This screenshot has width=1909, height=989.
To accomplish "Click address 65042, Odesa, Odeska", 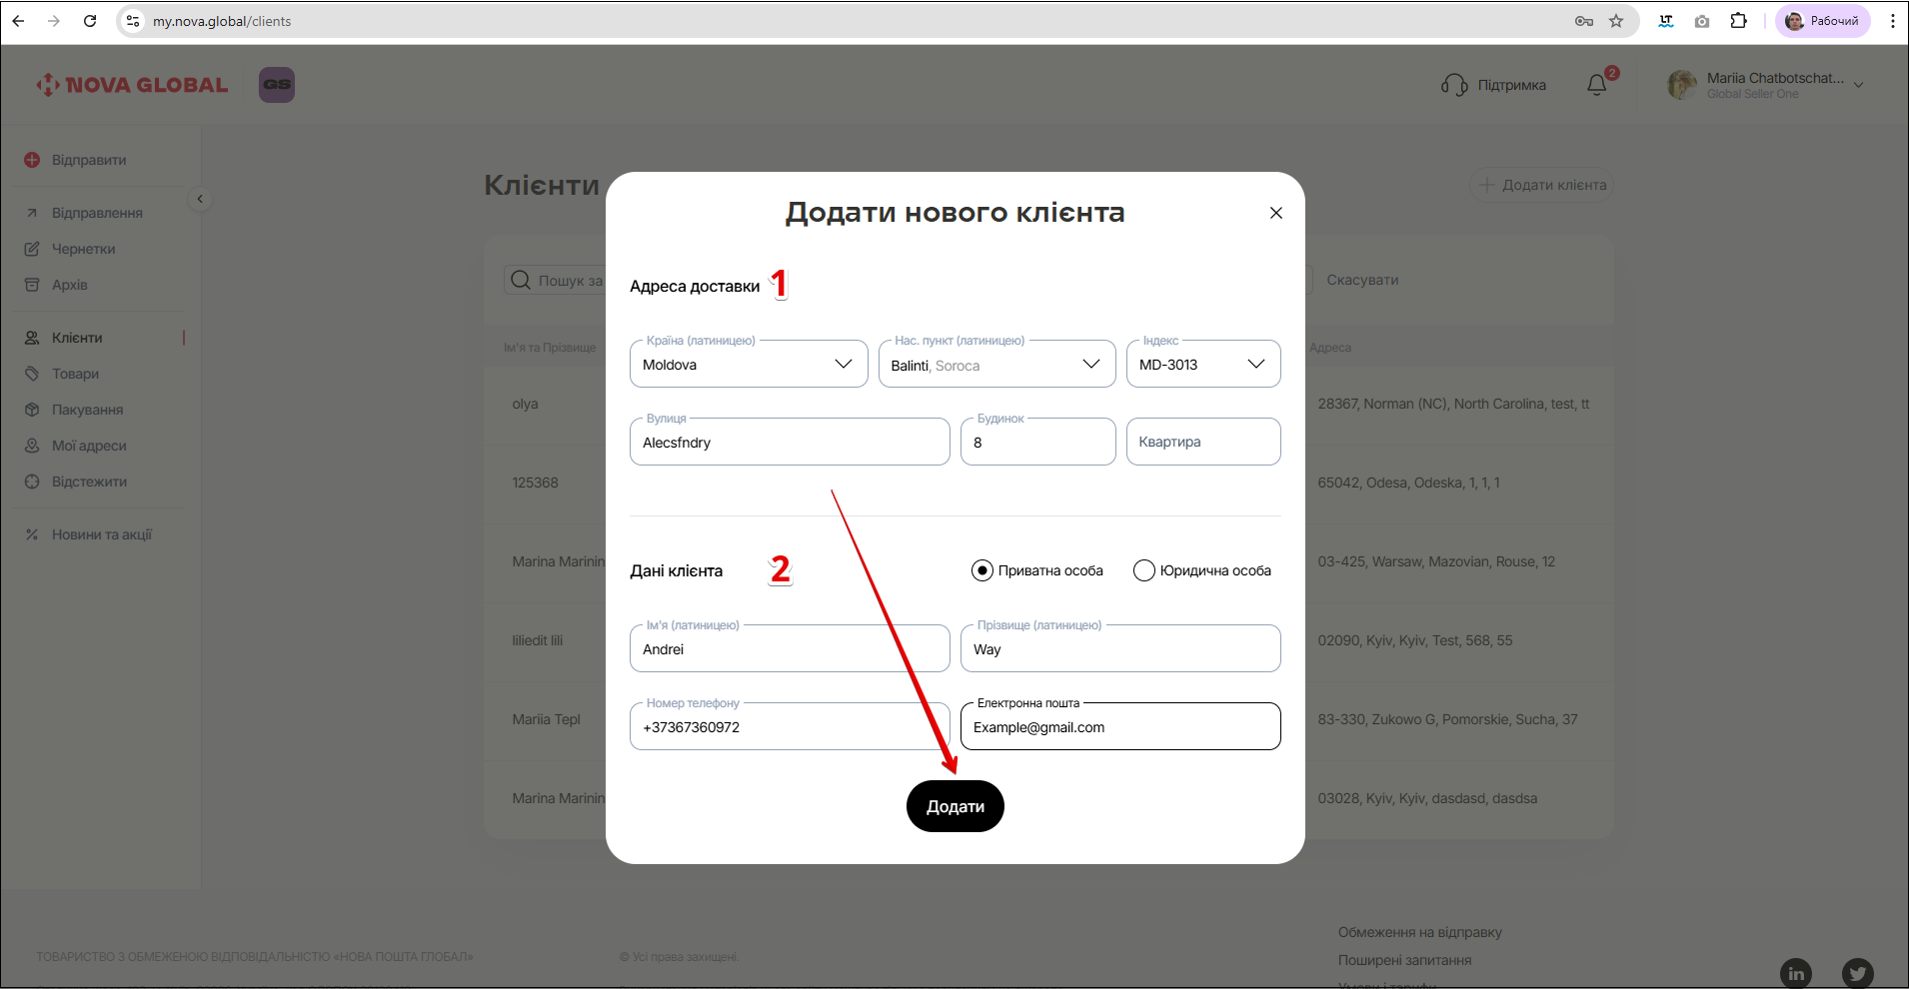I will (1408, 483).
